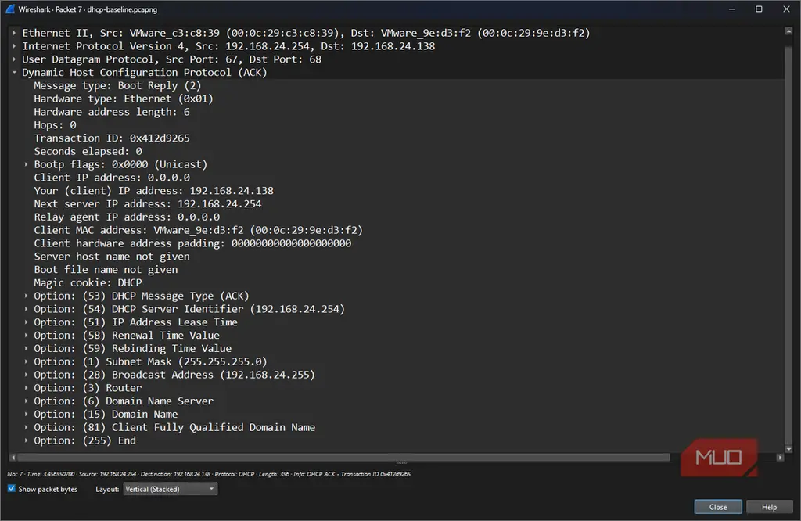The width and height of the screenshot is (801, 521).
Task: Expand Option 6 Domain Name Server
Action: pos(26,401)
